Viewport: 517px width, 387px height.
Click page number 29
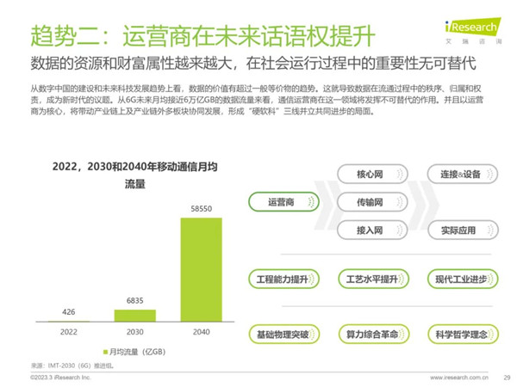click(508, 378)
